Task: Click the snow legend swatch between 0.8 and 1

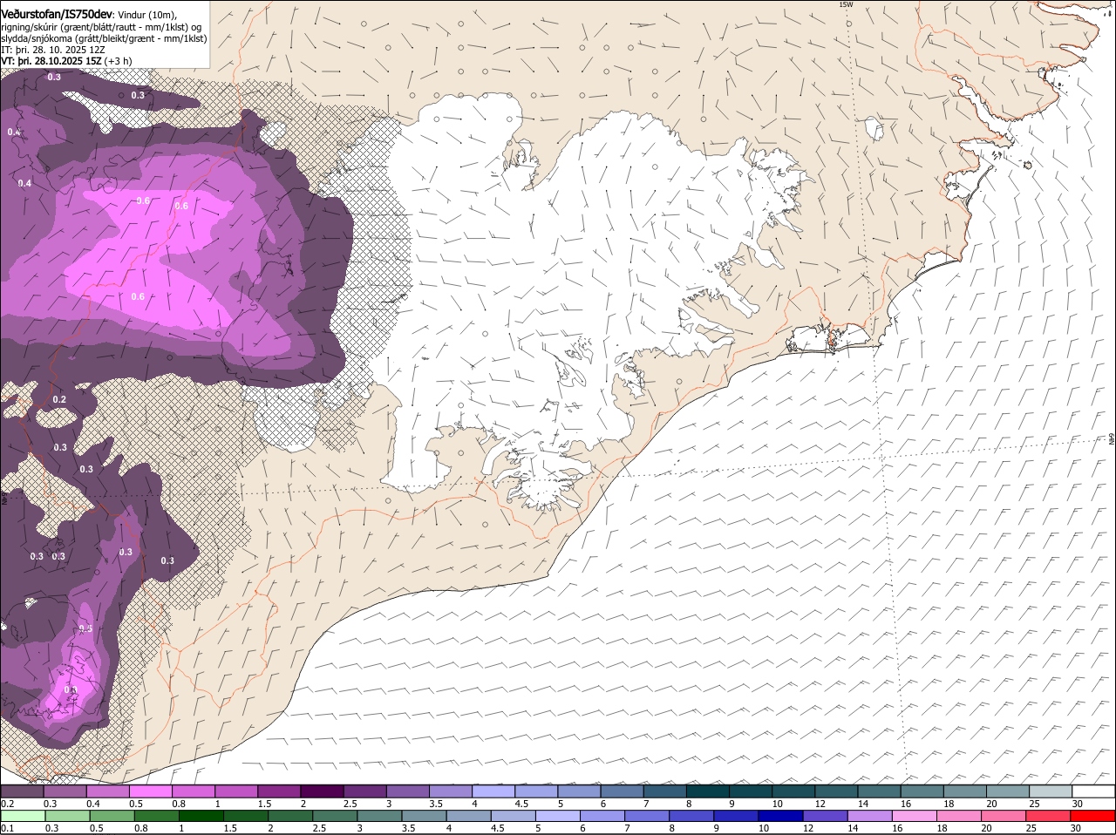Action: [194, 791]
